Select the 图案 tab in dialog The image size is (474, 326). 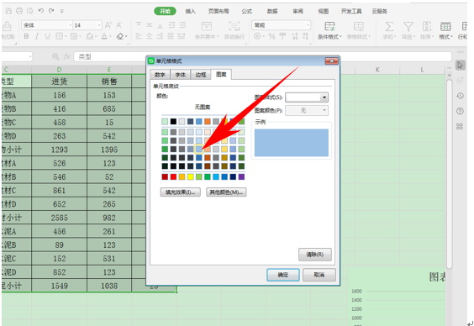pyautogui.click(x=221, y=74)
